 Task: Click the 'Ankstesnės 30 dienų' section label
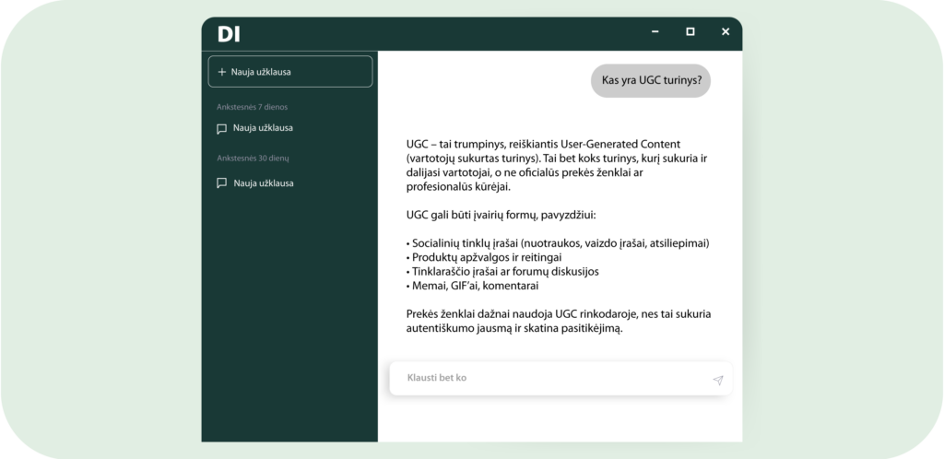(252, 159)
